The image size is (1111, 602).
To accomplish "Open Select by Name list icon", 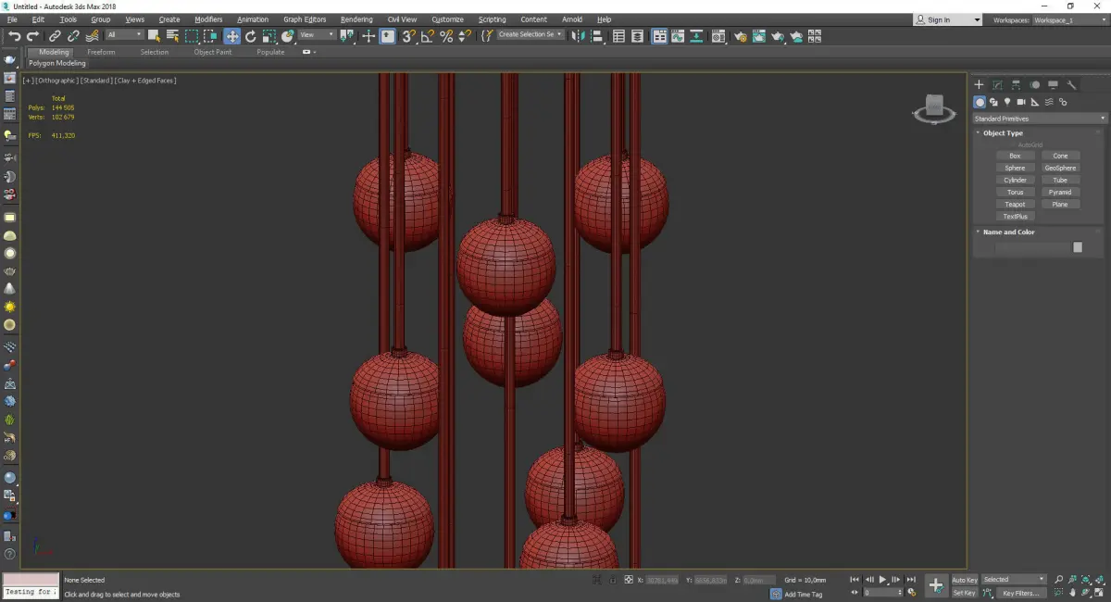I will pos(173,36).
